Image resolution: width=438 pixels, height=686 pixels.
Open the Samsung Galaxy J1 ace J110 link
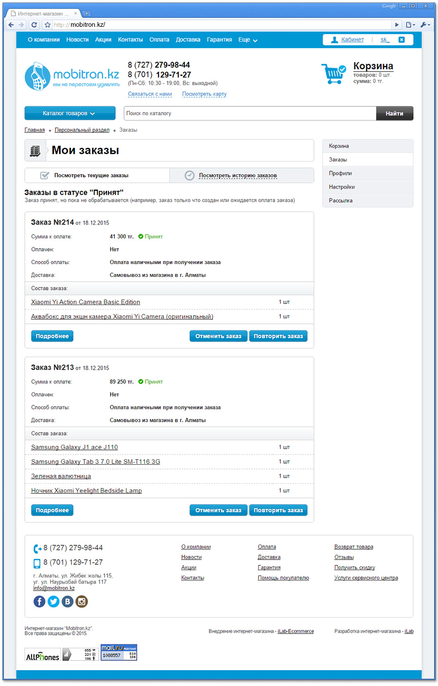pos(74,447)
